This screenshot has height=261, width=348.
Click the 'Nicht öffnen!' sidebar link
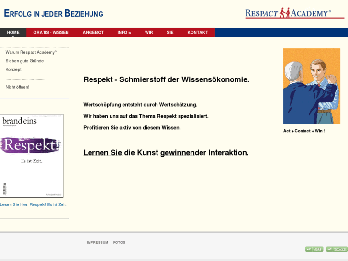click(x=17, y=87)
